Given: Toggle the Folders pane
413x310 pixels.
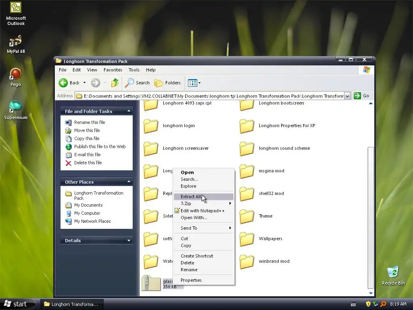Looking at the screenshot, I should [167, 83].
